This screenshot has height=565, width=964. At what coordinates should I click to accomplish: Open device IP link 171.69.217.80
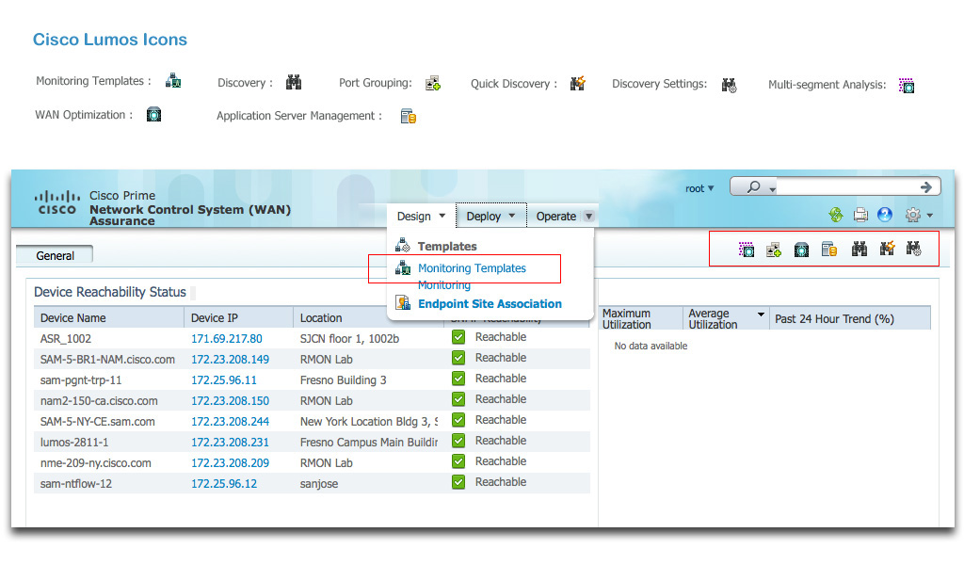(x=226, y=338)
